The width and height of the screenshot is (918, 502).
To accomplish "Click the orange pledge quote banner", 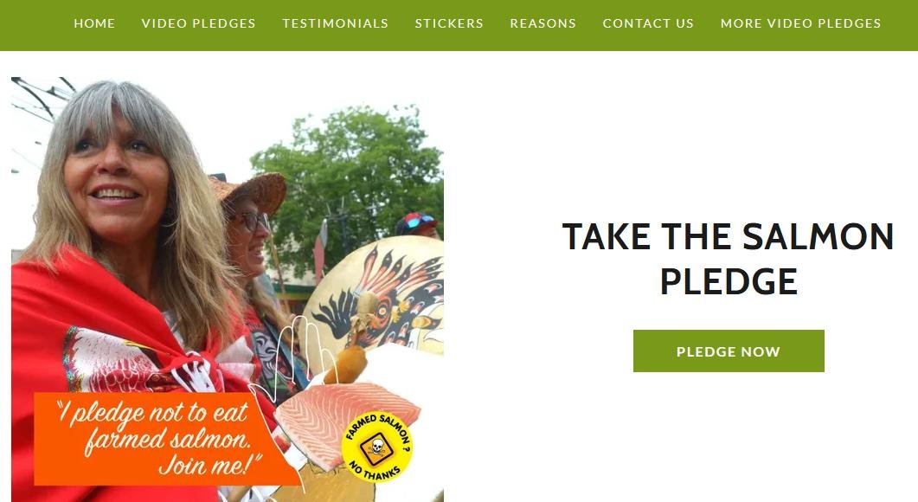I will pyautogui.click(x=158, y=439).
